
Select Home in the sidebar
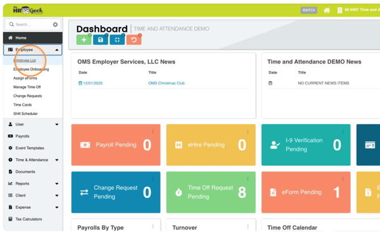point(20,38)
